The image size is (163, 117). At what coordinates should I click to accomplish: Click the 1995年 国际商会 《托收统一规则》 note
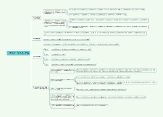[109, 20]
